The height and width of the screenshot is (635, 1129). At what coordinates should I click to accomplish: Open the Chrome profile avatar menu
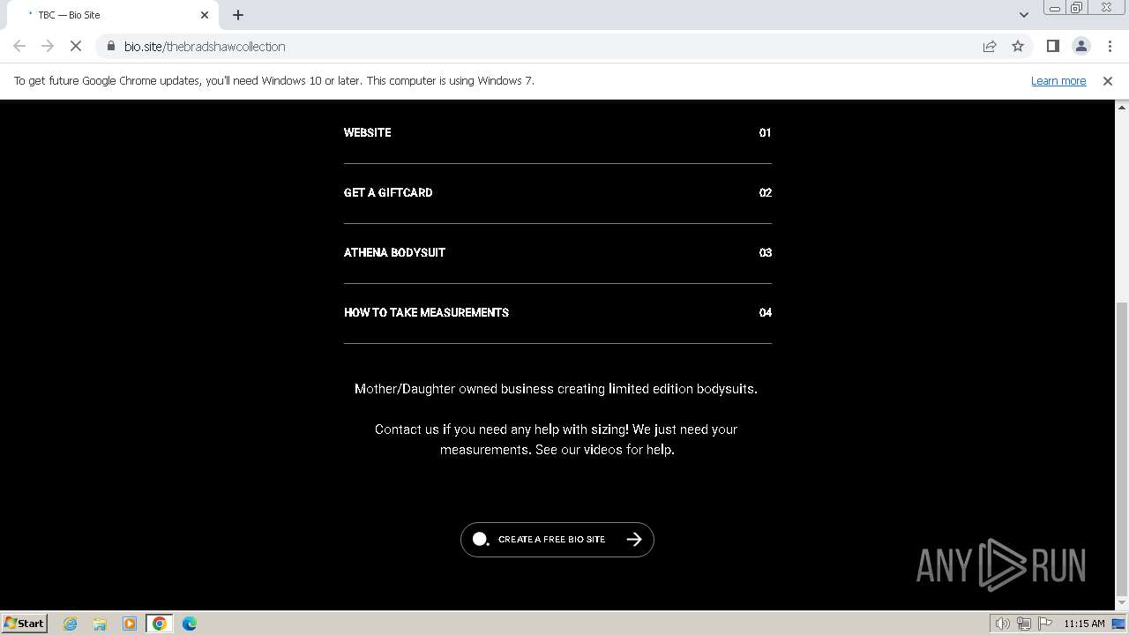click(1081, 46)
